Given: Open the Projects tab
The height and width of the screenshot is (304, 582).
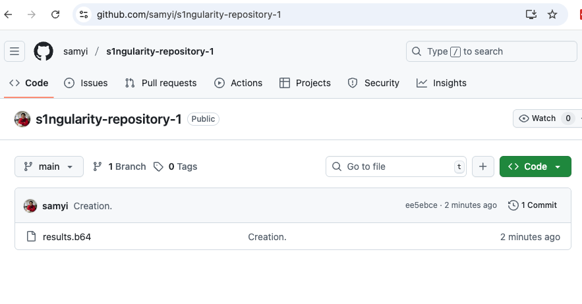Looking at the screenshot, I should tap(305, 83).
